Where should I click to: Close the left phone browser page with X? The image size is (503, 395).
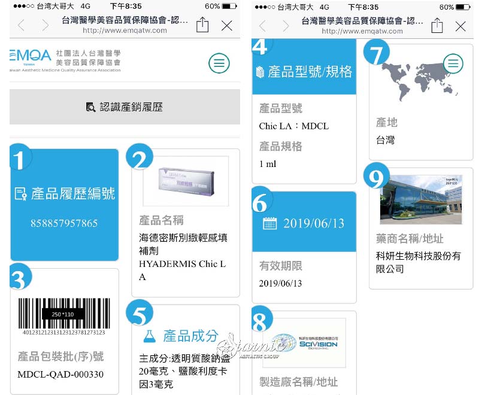pos(227,25)
